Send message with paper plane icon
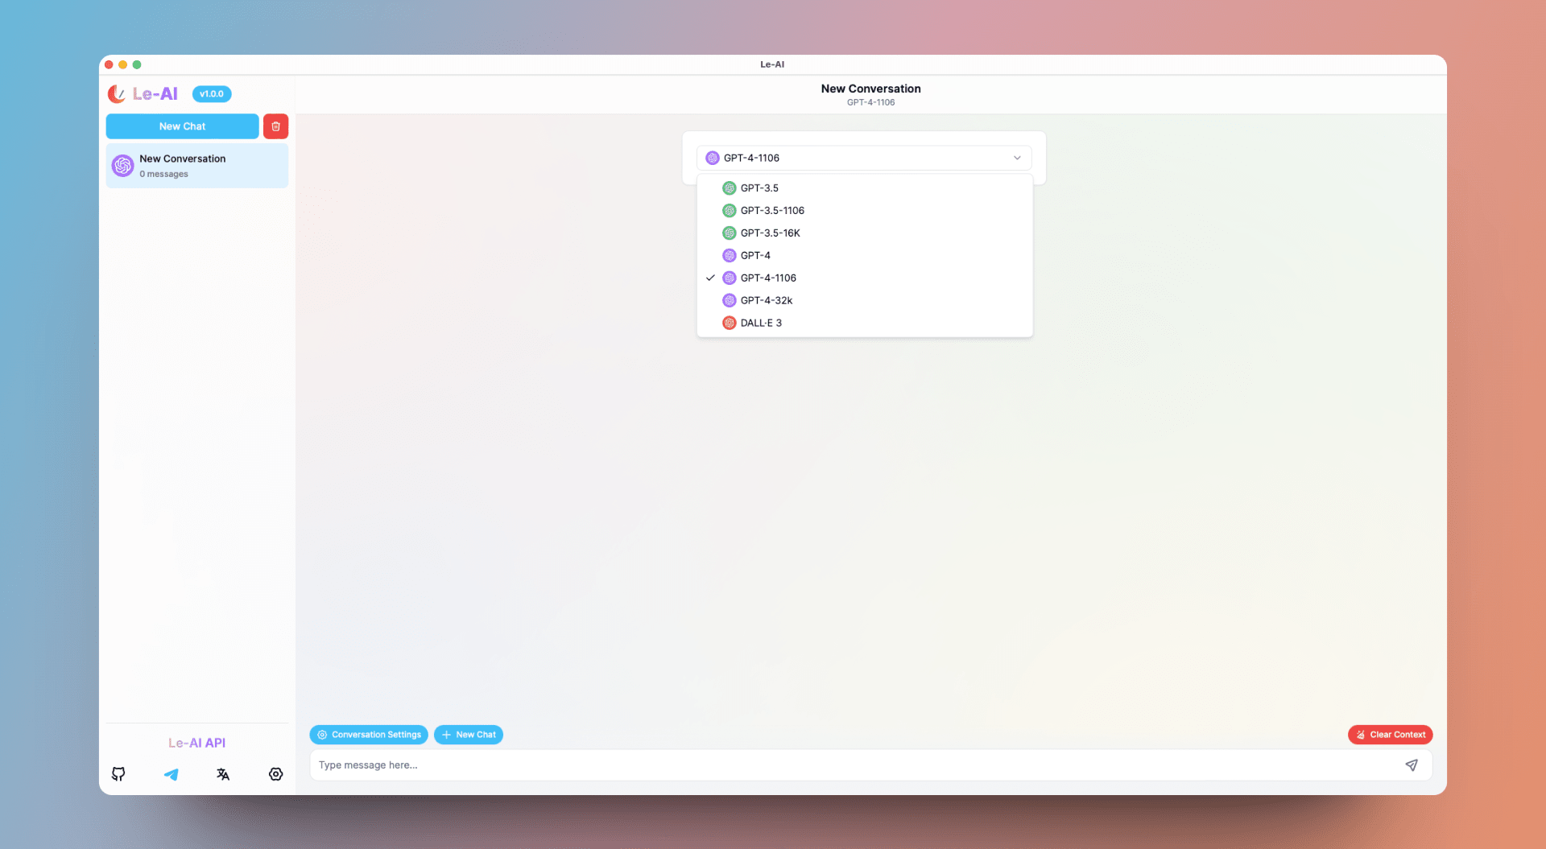This screenshot has height=849, width=1546. [x=1412, y=765]
